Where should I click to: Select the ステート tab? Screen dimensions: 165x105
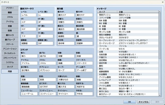pyautogui.click(x=10, y=44)
